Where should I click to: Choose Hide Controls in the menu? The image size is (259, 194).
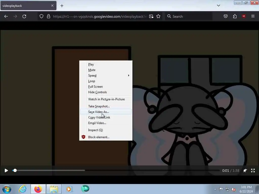point(106,92)
